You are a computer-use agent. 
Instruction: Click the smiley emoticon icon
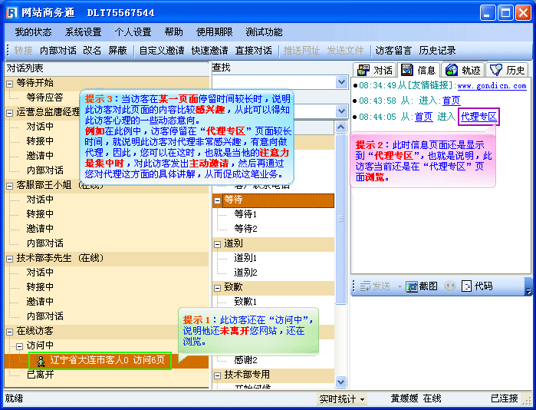point(449,286)
